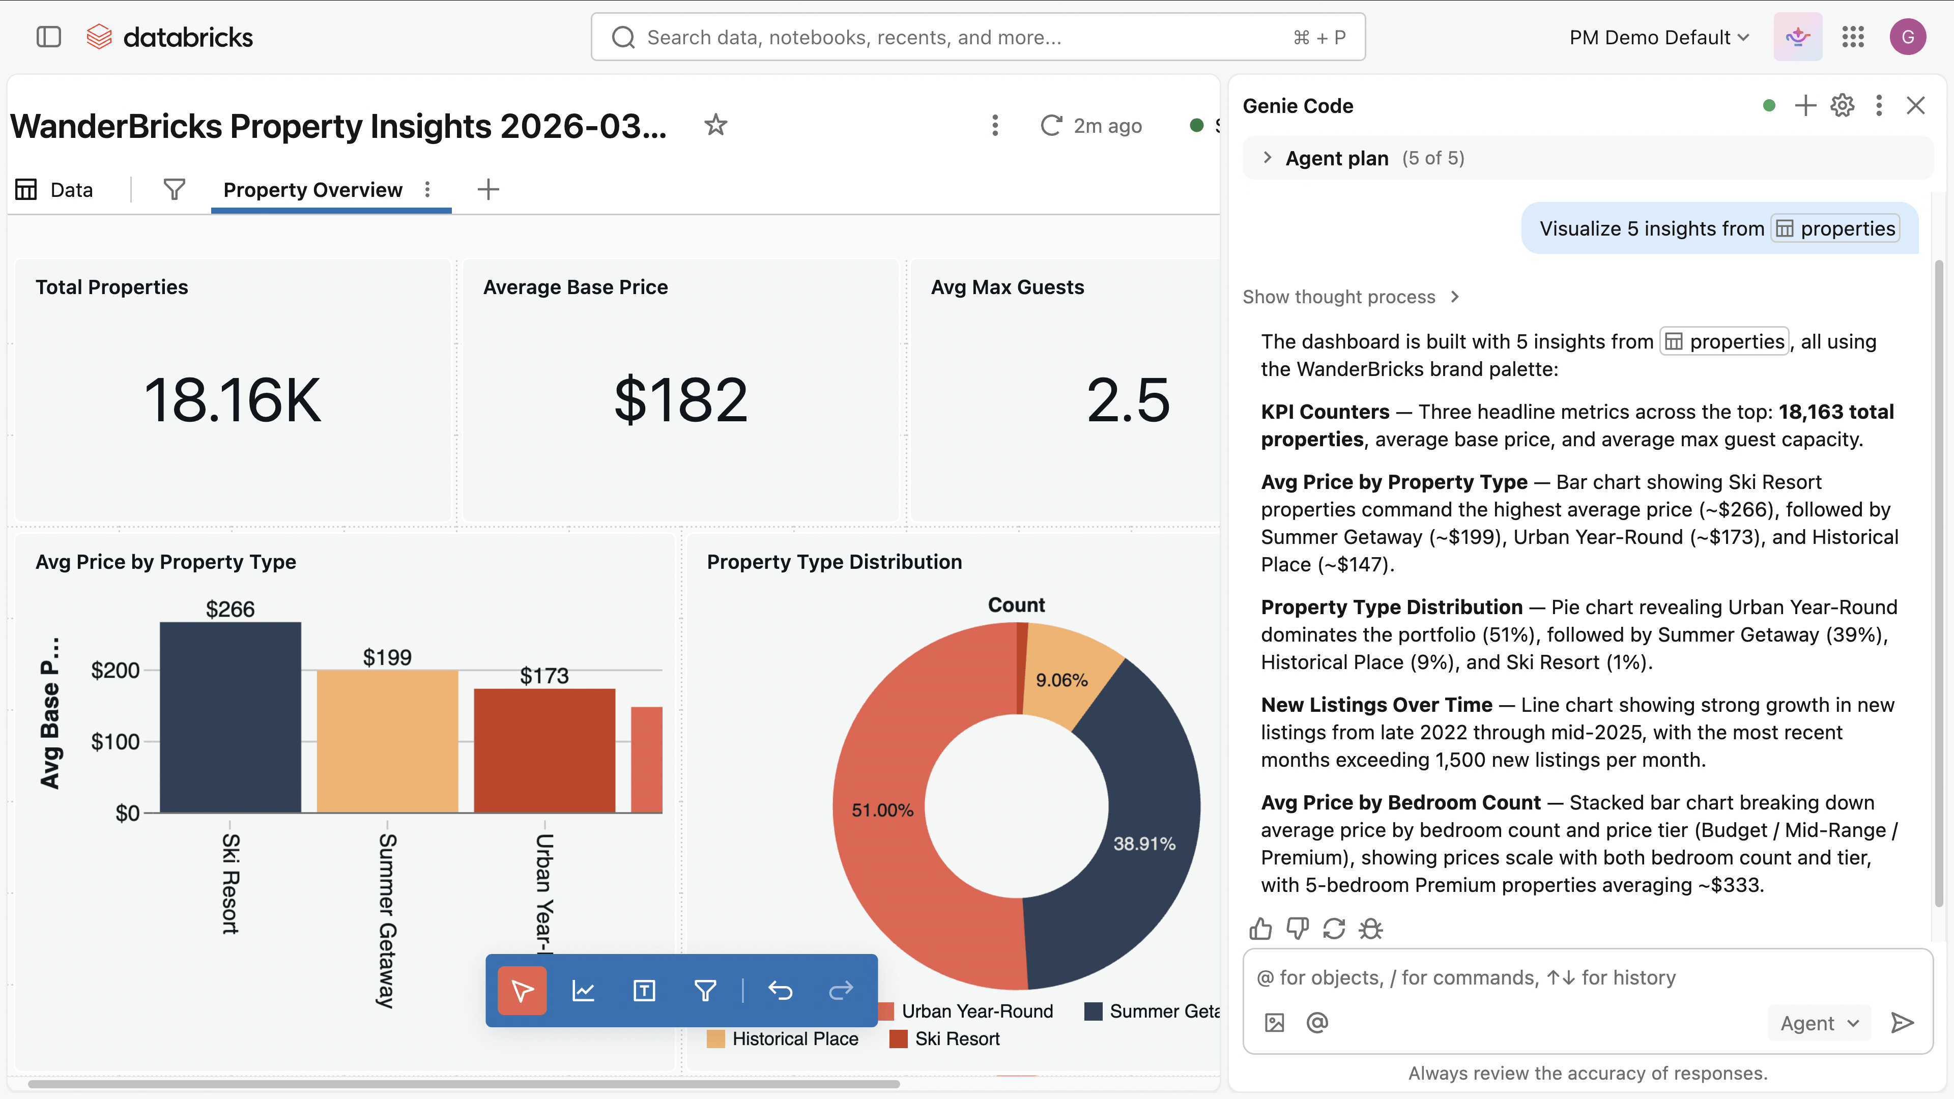
Task: Redo the last dashboard change
Action: coord(841,991)
